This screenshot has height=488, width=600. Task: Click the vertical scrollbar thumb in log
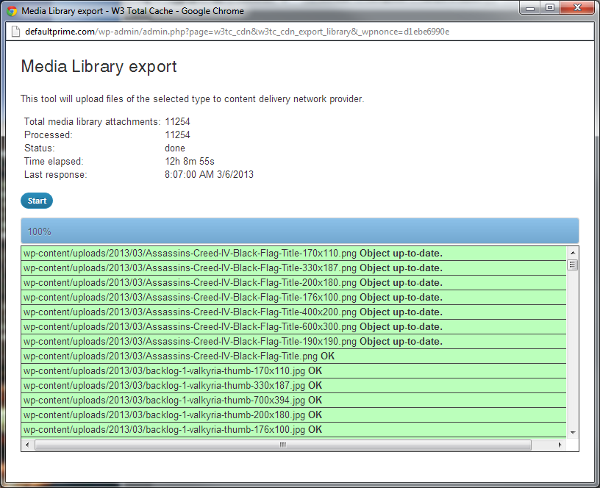tap(573, 265)
